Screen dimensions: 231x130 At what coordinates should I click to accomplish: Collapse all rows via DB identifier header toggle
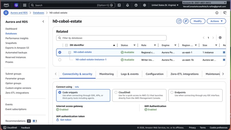(66, 45)
